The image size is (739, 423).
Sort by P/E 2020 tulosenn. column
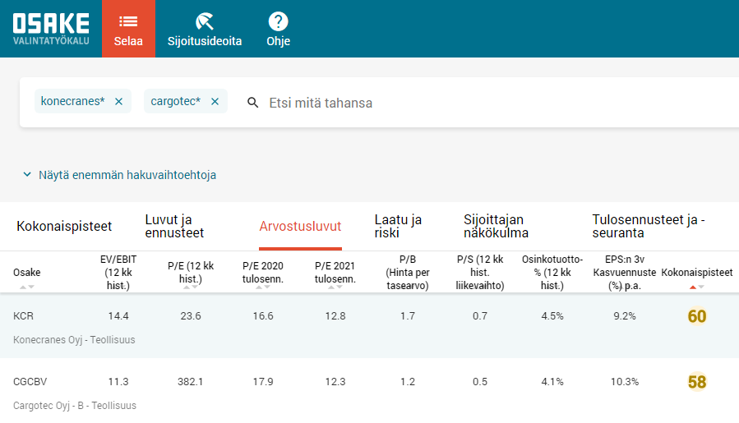tap(263, 272)
